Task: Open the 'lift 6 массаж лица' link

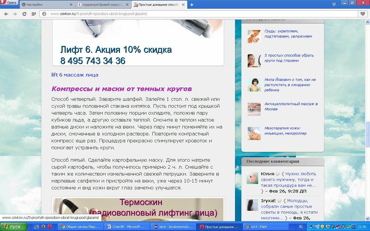Action: pos(75,75)
